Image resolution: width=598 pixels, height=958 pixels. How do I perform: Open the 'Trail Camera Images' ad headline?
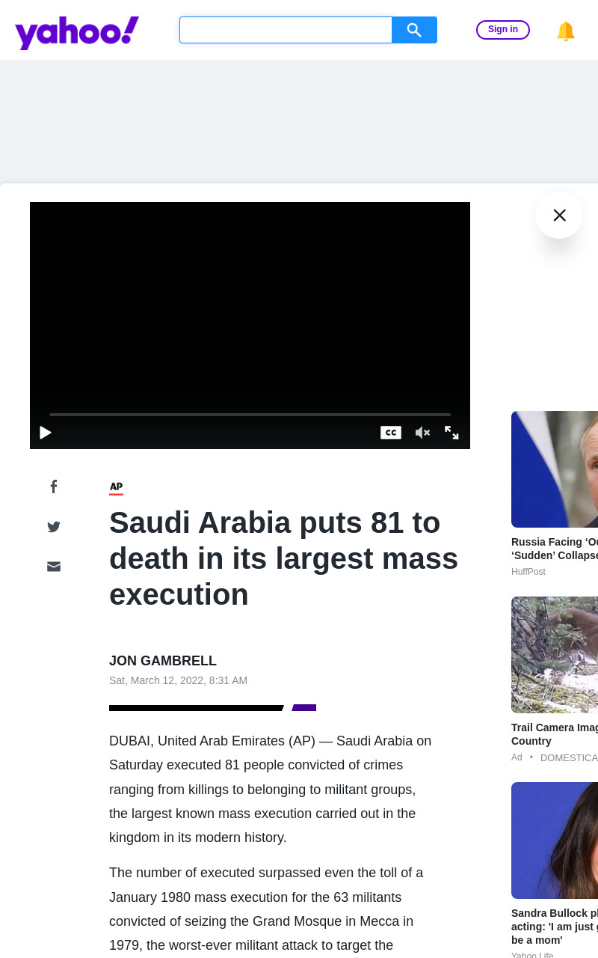click(555, 734)
